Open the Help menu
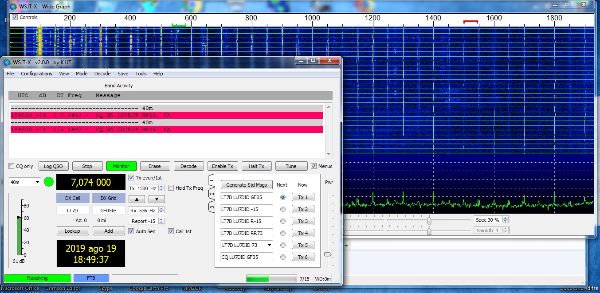 click(x=158, y=74)
